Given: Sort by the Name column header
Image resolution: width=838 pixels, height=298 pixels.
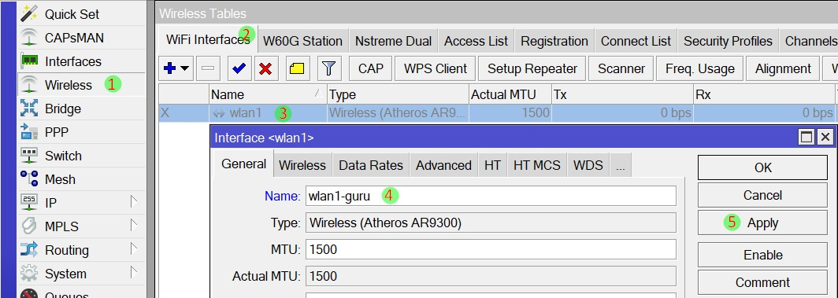Looking at the screenshot, I should click(x=268, y=94).
